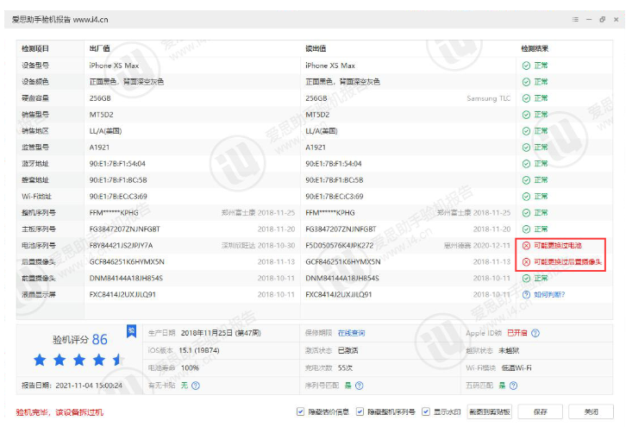The width and height of the screenshot is (626, 427).
Task: Click the 越狱状态 未越狱 value
Action: tap(509, 351)
